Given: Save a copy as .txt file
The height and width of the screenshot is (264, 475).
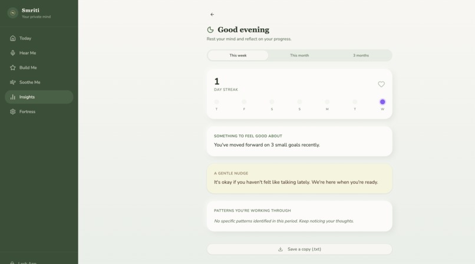Looking at the screenshot, I should tap(299, 249).
